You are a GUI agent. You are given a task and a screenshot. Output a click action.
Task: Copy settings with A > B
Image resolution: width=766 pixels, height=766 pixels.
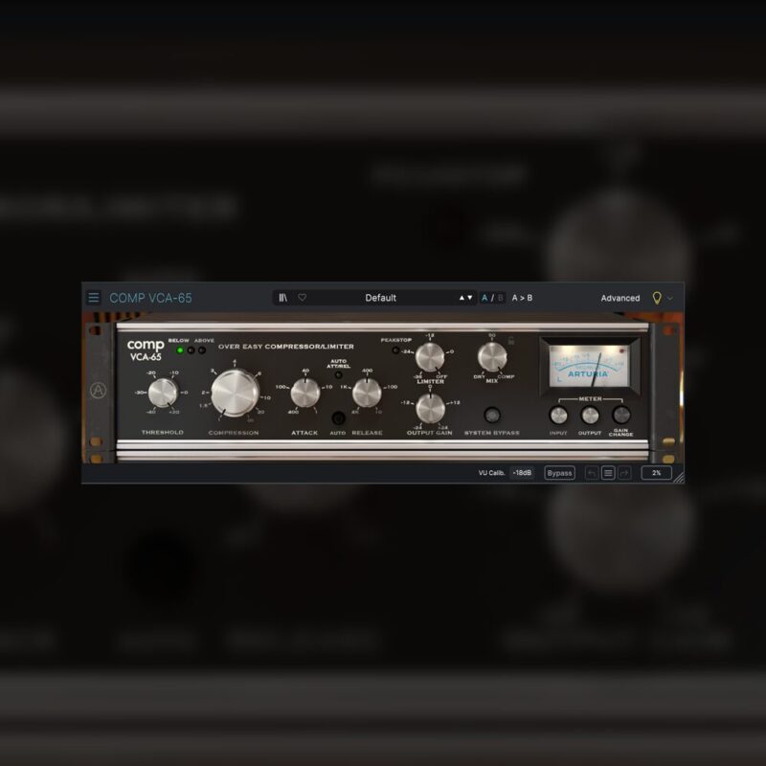pos(522,298)
